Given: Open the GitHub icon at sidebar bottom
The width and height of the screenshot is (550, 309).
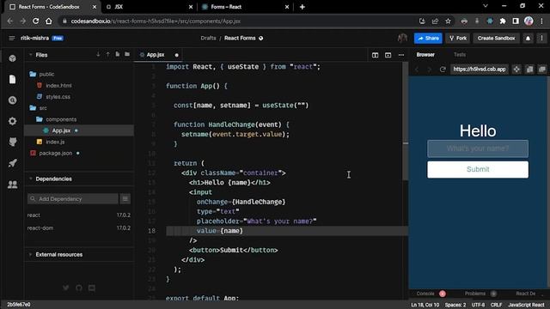Looking at the screenshot, I should [78, 288].
